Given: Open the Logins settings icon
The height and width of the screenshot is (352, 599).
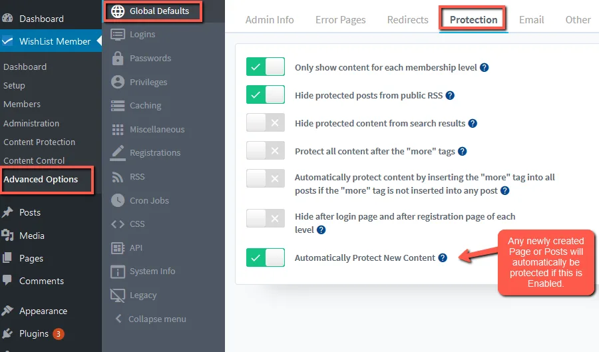Looking at the screenshot, I should tap(118, 35).
